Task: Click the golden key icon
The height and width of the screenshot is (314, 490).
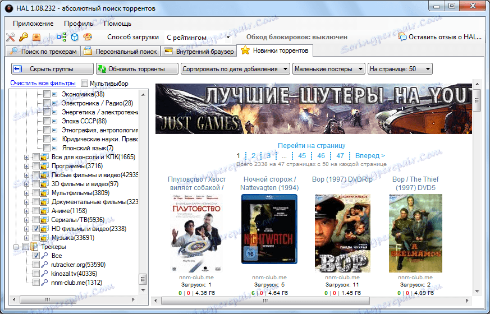Action: tap(24, 37)
